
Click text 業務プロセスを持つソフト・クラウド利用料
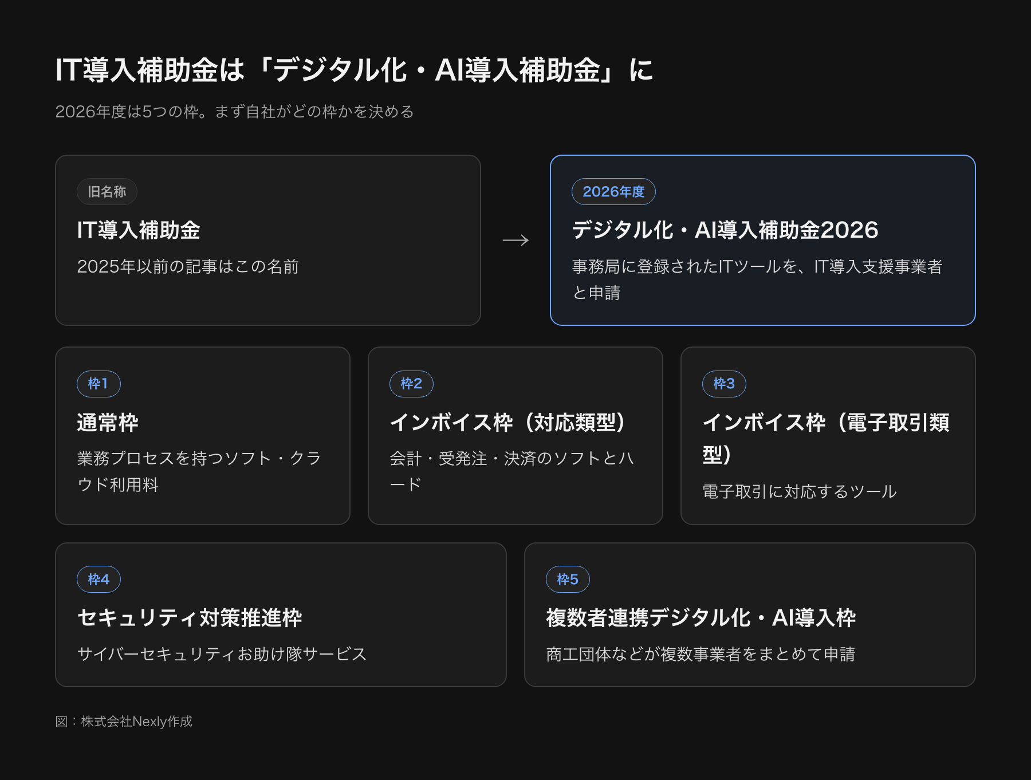pos(199,471)
